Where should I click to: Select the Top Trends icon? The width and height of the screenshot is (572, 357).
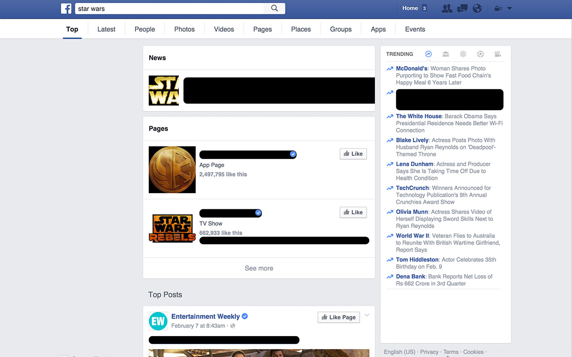[428, 54]
